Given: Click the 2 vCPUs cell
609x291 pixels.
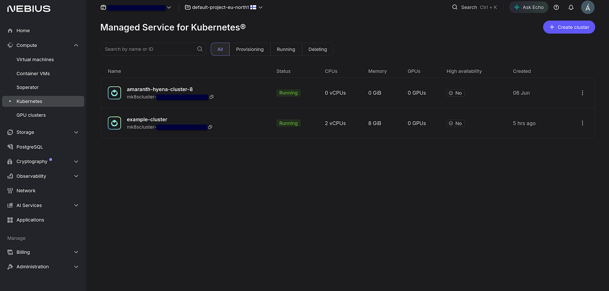Looking at the screenshot, I should [335, 123].
